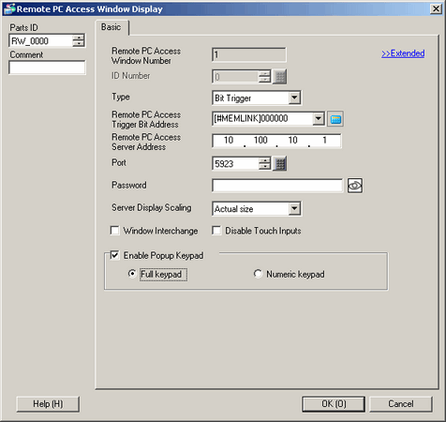This screenshot has width=446, height=422.
Task: Click the application icon in title bar
Action: pos(9,8)
